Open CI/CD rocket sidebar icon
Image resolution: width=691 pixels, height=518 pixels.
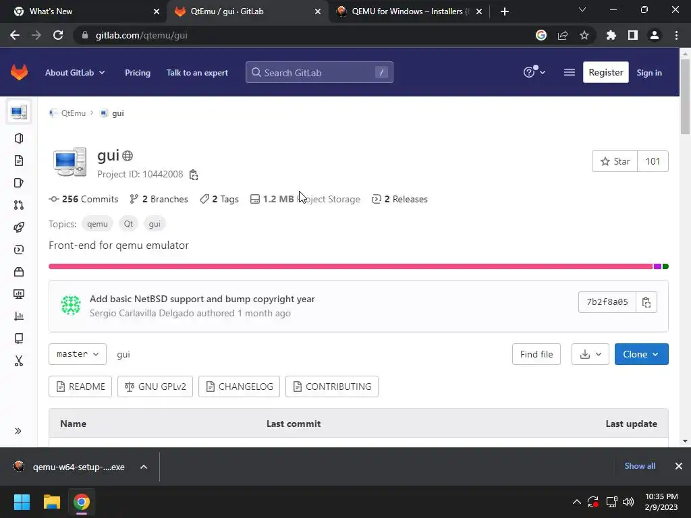pyautogui.click(x=19, y=227)
